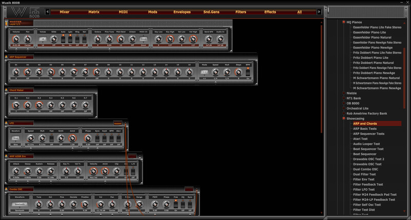411x220 pixels.
Task: Click the Combo OSC module header icon
Action: [7, 189]
